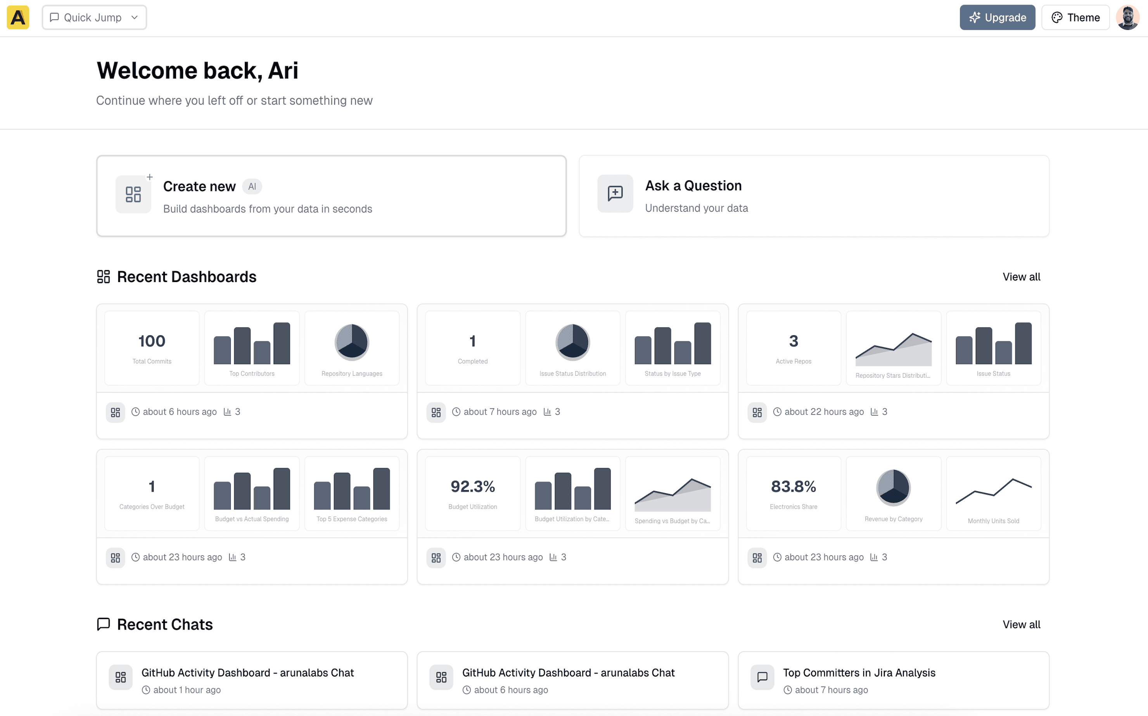
Task: Open the Repository Stars Distribution area chart
Action: click(x=893, y=349)
